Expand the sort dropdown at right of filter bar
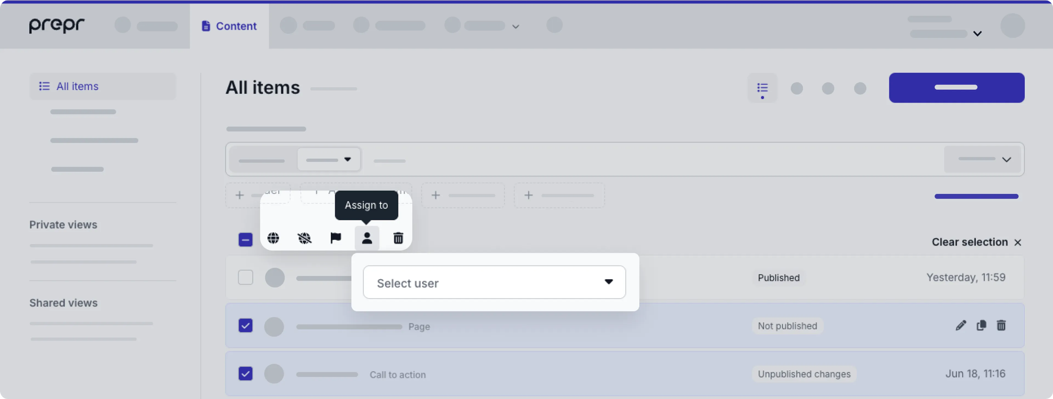 coord(982,159)
